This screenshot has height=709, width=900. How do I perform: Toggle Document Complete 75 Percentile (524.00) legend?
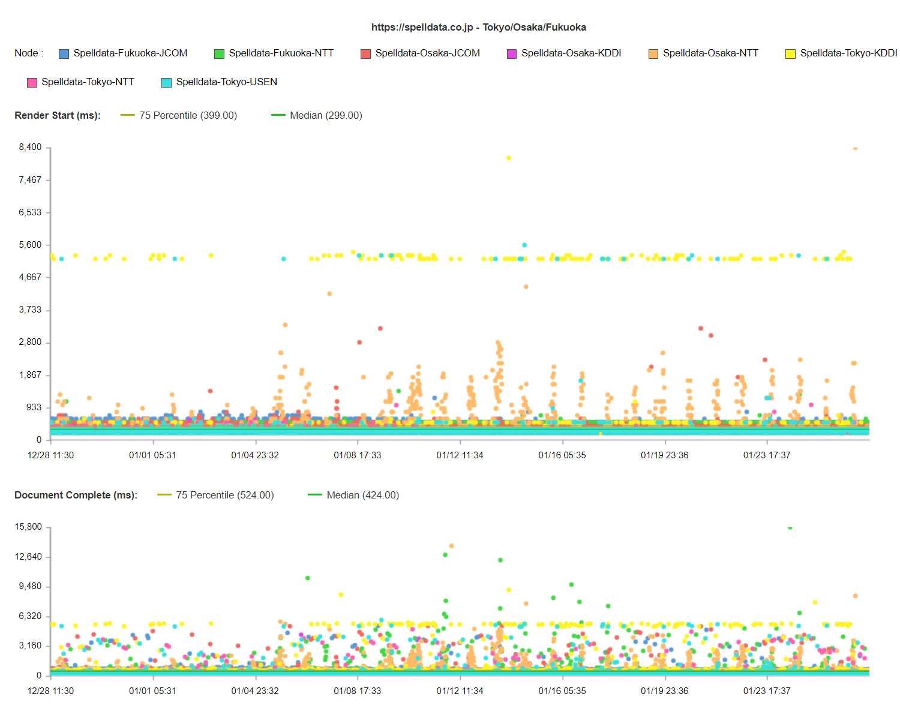point(224,495)
